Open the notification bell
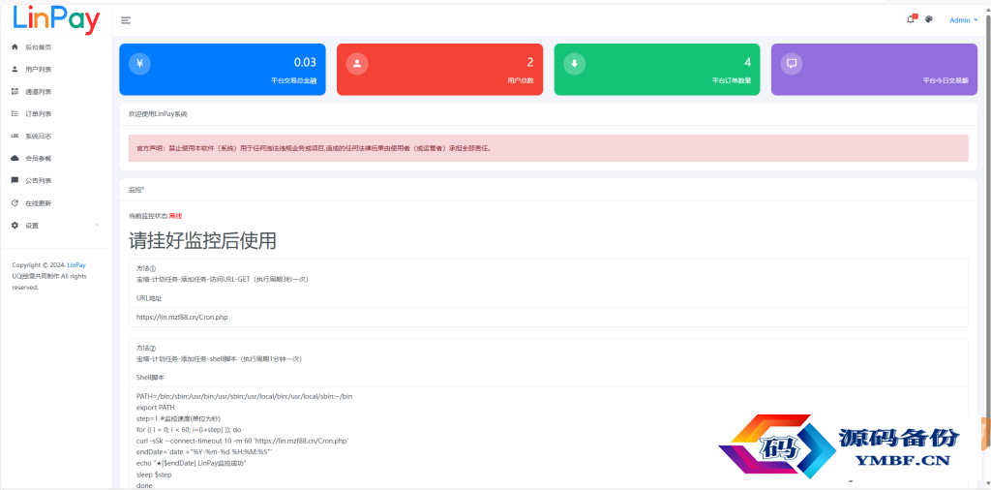 (x=911, y=19)
